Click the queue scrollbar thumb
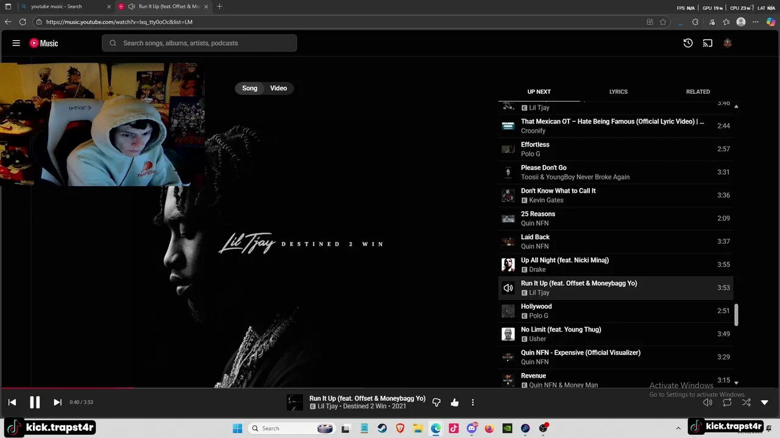Image resolution: width=780 pixels, height=438 pixels. tap(736, 315)
